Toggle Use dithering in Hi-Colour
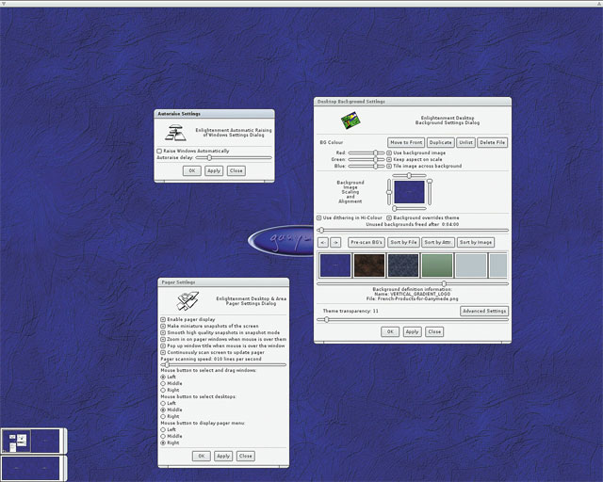 [x=318, y=218]
